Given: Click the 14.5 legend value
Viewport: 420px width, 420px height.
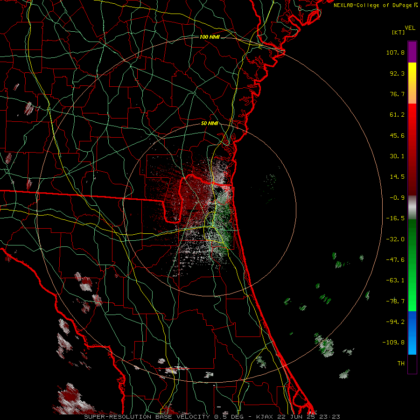Looking at the screenshot, I should point(397,177).
